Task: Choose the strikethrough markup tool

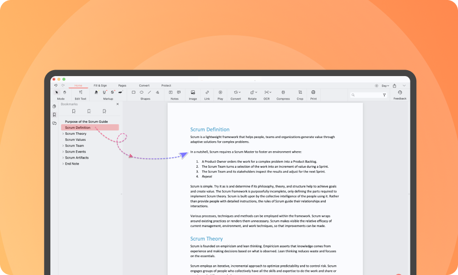Action: point(112,92)
